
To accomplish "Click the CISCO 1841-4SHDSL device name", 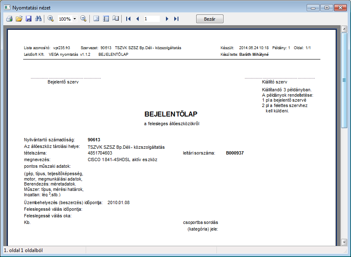I will [x=123, y=159].
